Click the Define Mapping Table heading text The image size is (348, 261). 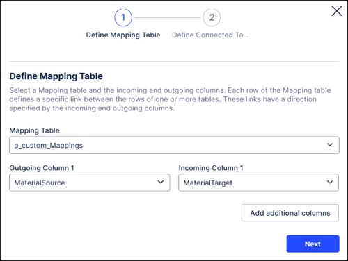point(56,76)
